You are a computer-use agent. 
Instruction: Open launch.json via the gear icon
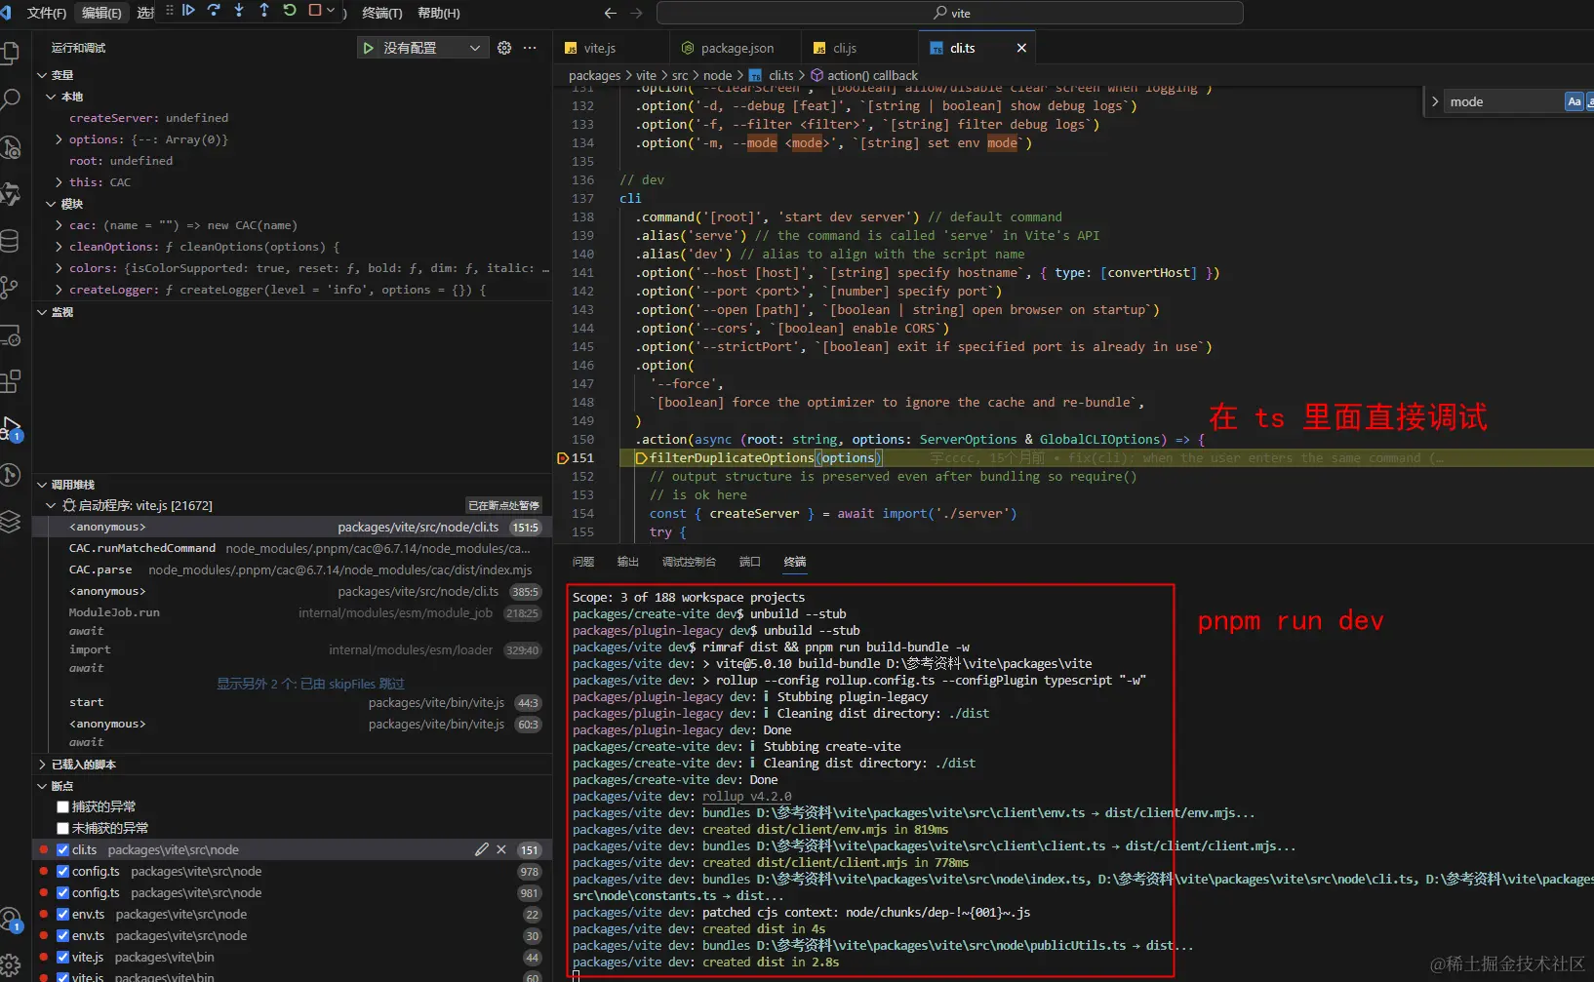tap(504, 48)
